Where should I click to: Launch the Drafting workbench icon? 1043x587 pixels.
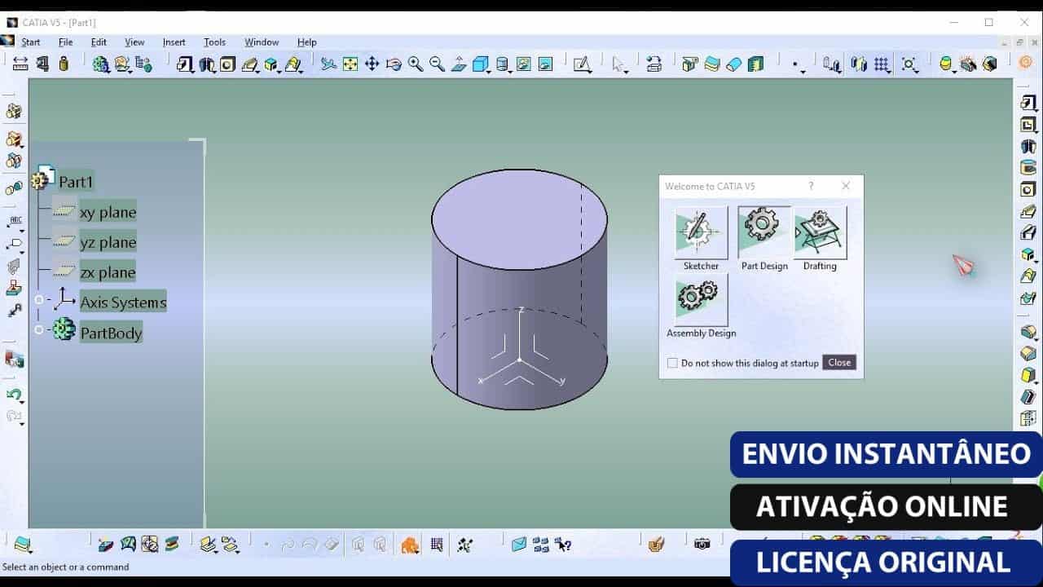coord(821,232)
